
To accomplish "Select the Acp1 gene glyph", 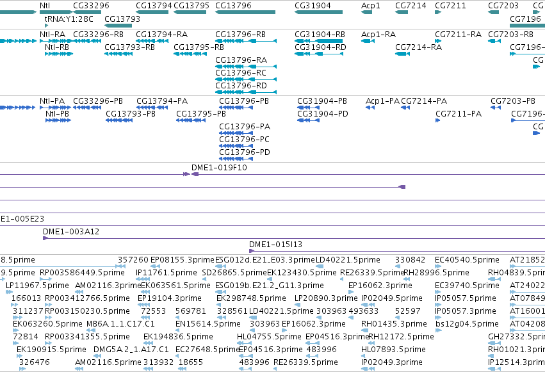I will click(366, 12).
